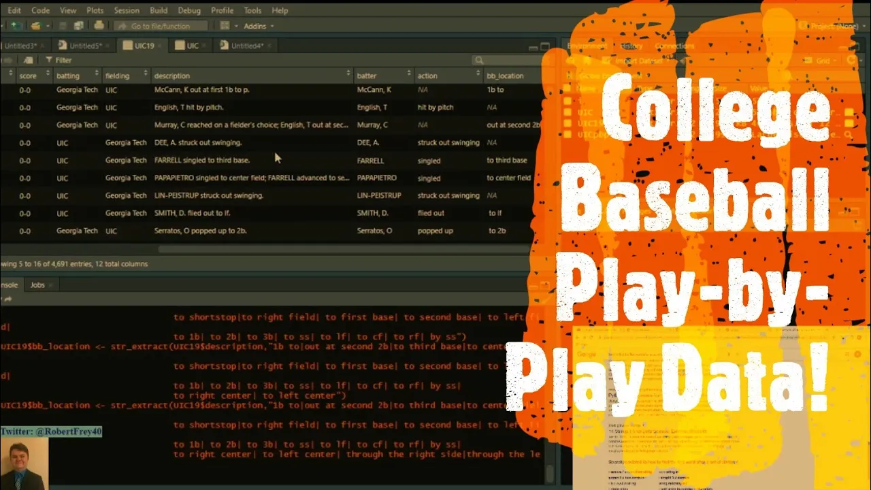Select the 'to center field' location cell

508,178
